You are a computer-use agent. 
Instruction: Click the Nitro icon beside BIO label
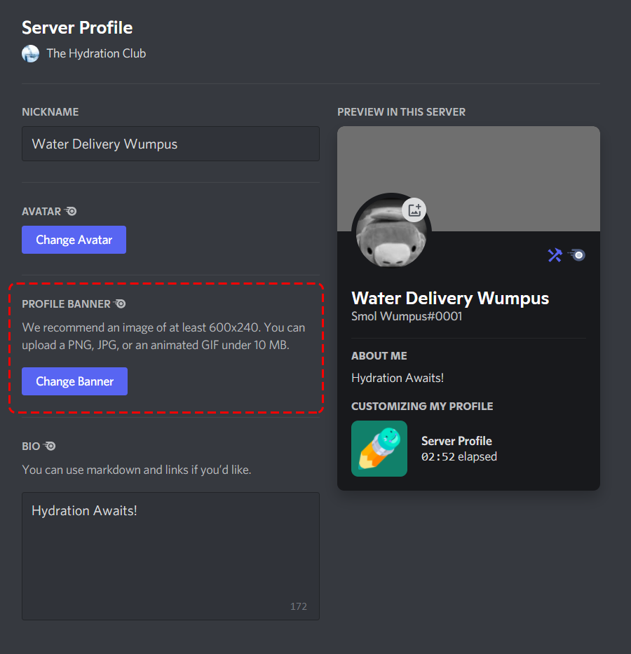[50, 446]
